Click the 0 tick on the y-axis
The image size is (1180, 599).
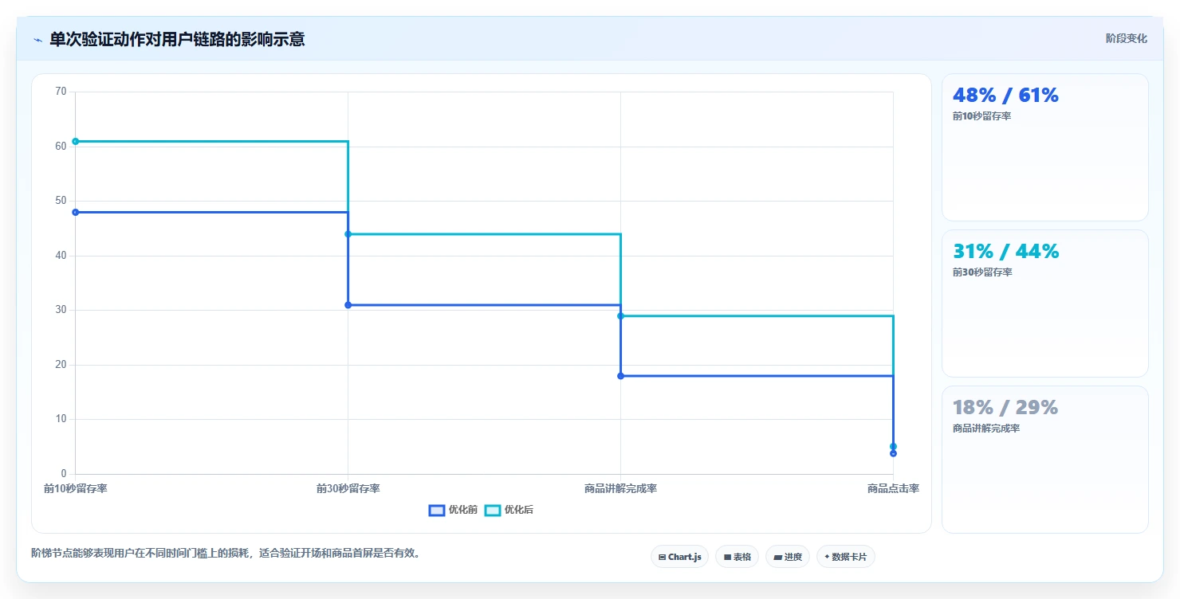point(64,474)
